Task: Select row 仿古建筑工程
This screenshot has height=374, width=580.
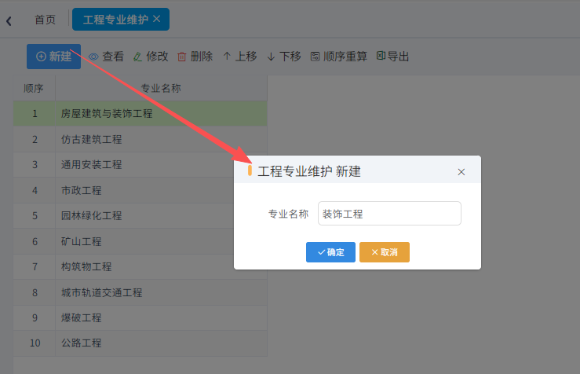Action: pyautogui.click(x=140, y=139)
